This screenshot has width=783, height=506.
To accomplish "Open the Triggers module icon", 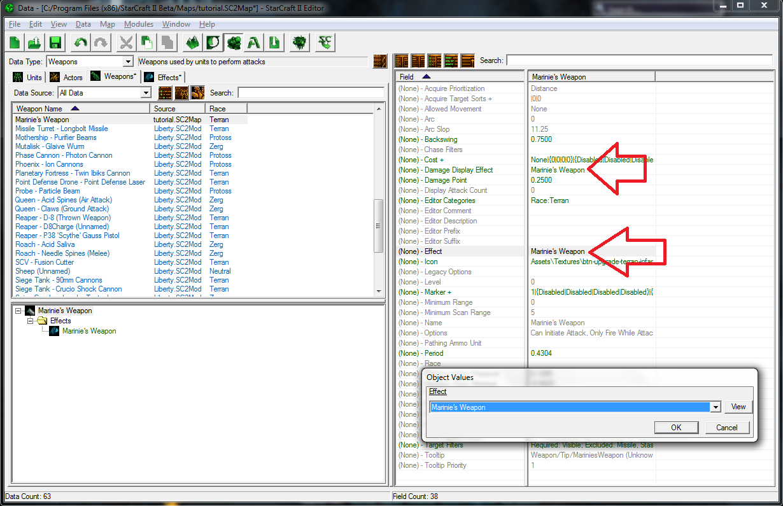I will (x=213, y=43).
